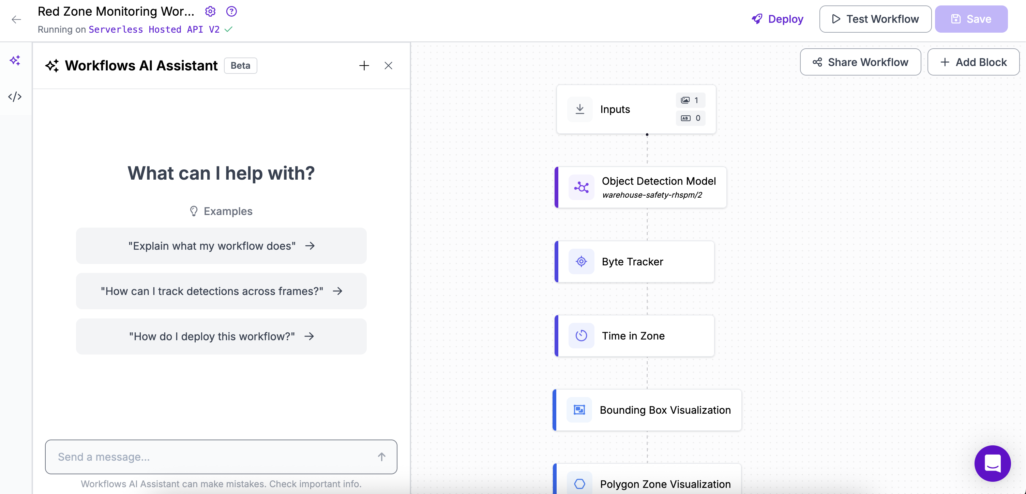Viewport: 1026px width, 494px height.
Task: Open Share Workflow
Action: point(860,62)
